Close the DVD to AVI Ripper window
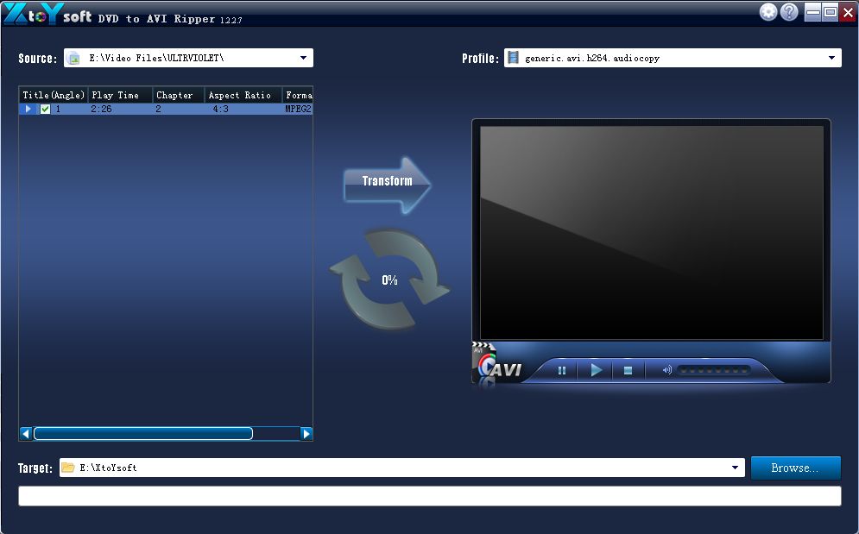 [x=848, y=12]
